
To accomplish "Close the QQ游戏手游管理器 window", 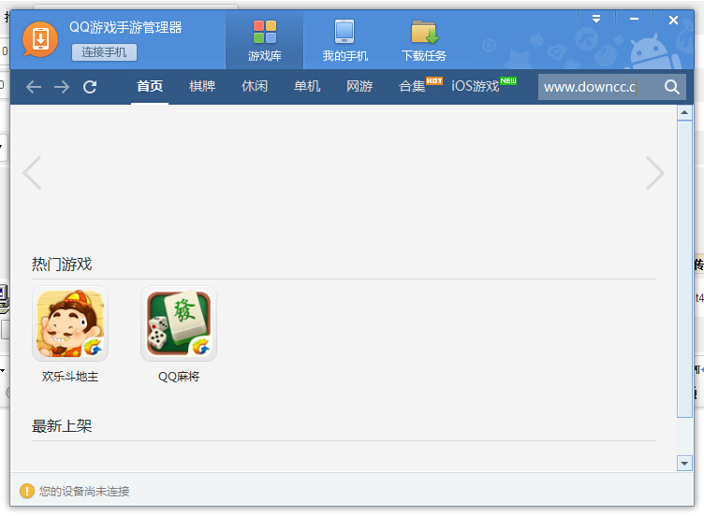I will [x=673, y=20].
